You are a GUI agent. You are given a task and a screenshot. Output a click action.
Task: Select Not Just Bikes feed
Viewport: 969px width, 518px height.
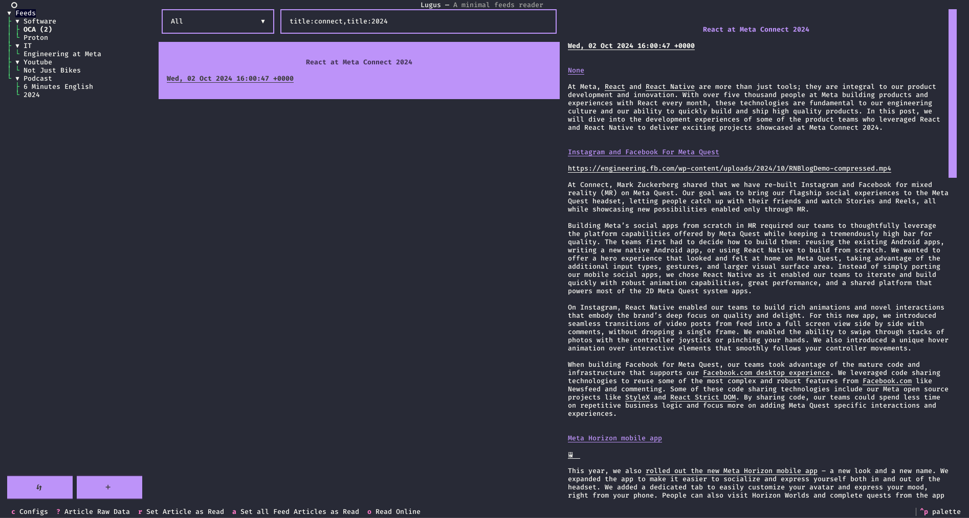52,70
